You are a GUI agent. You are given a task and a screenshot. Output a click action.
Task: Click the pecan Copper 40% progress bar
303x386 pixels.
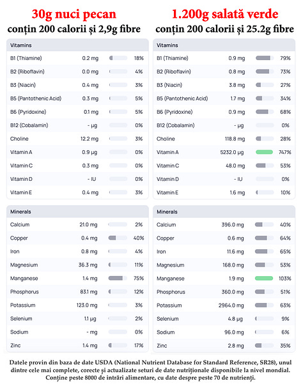(118, 238)
